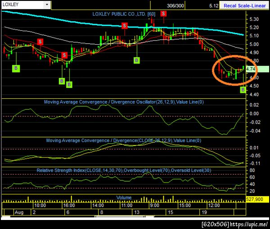Click the Recal Scale-Linear button
This screenshot has width=270, height=229.
(244, 6)
